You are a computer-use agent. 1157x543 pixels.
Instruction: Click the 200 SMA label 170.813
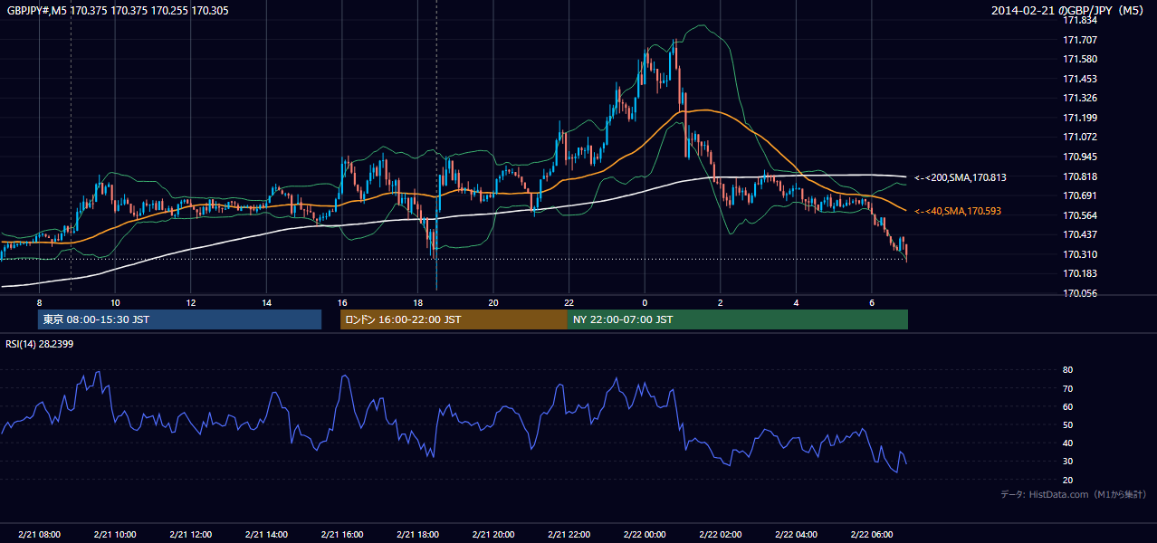[961, 177]
